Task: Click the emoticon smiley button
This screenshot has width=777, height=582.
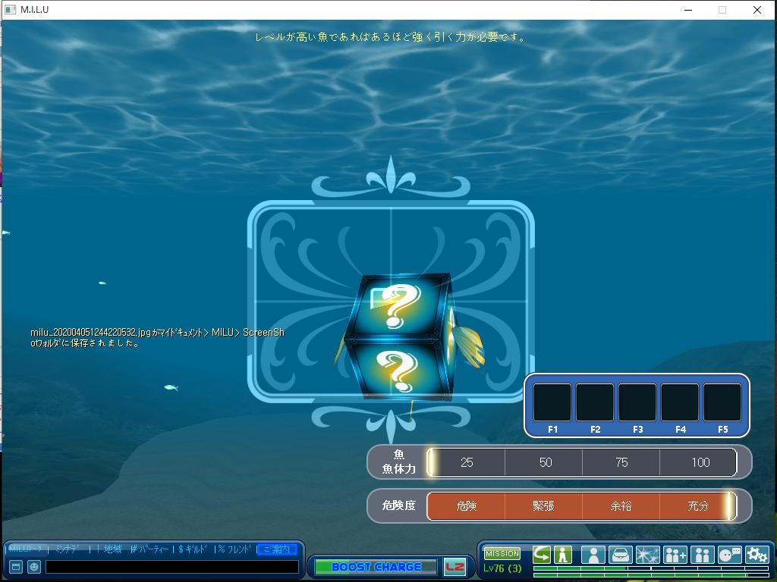Action: [34, 566]
